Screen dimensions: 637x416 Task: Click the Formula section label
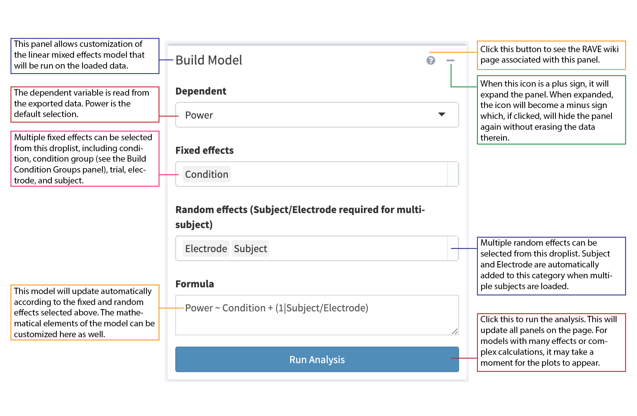pos(194,284)
